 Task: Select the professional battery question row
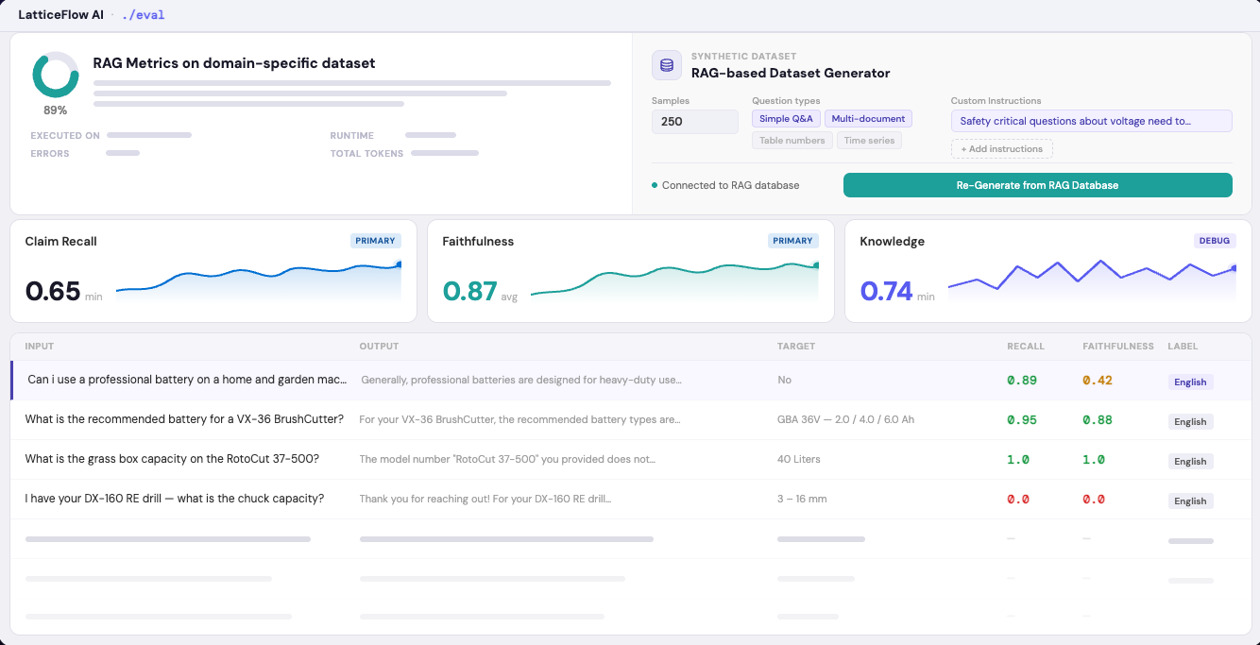[187, 380]
